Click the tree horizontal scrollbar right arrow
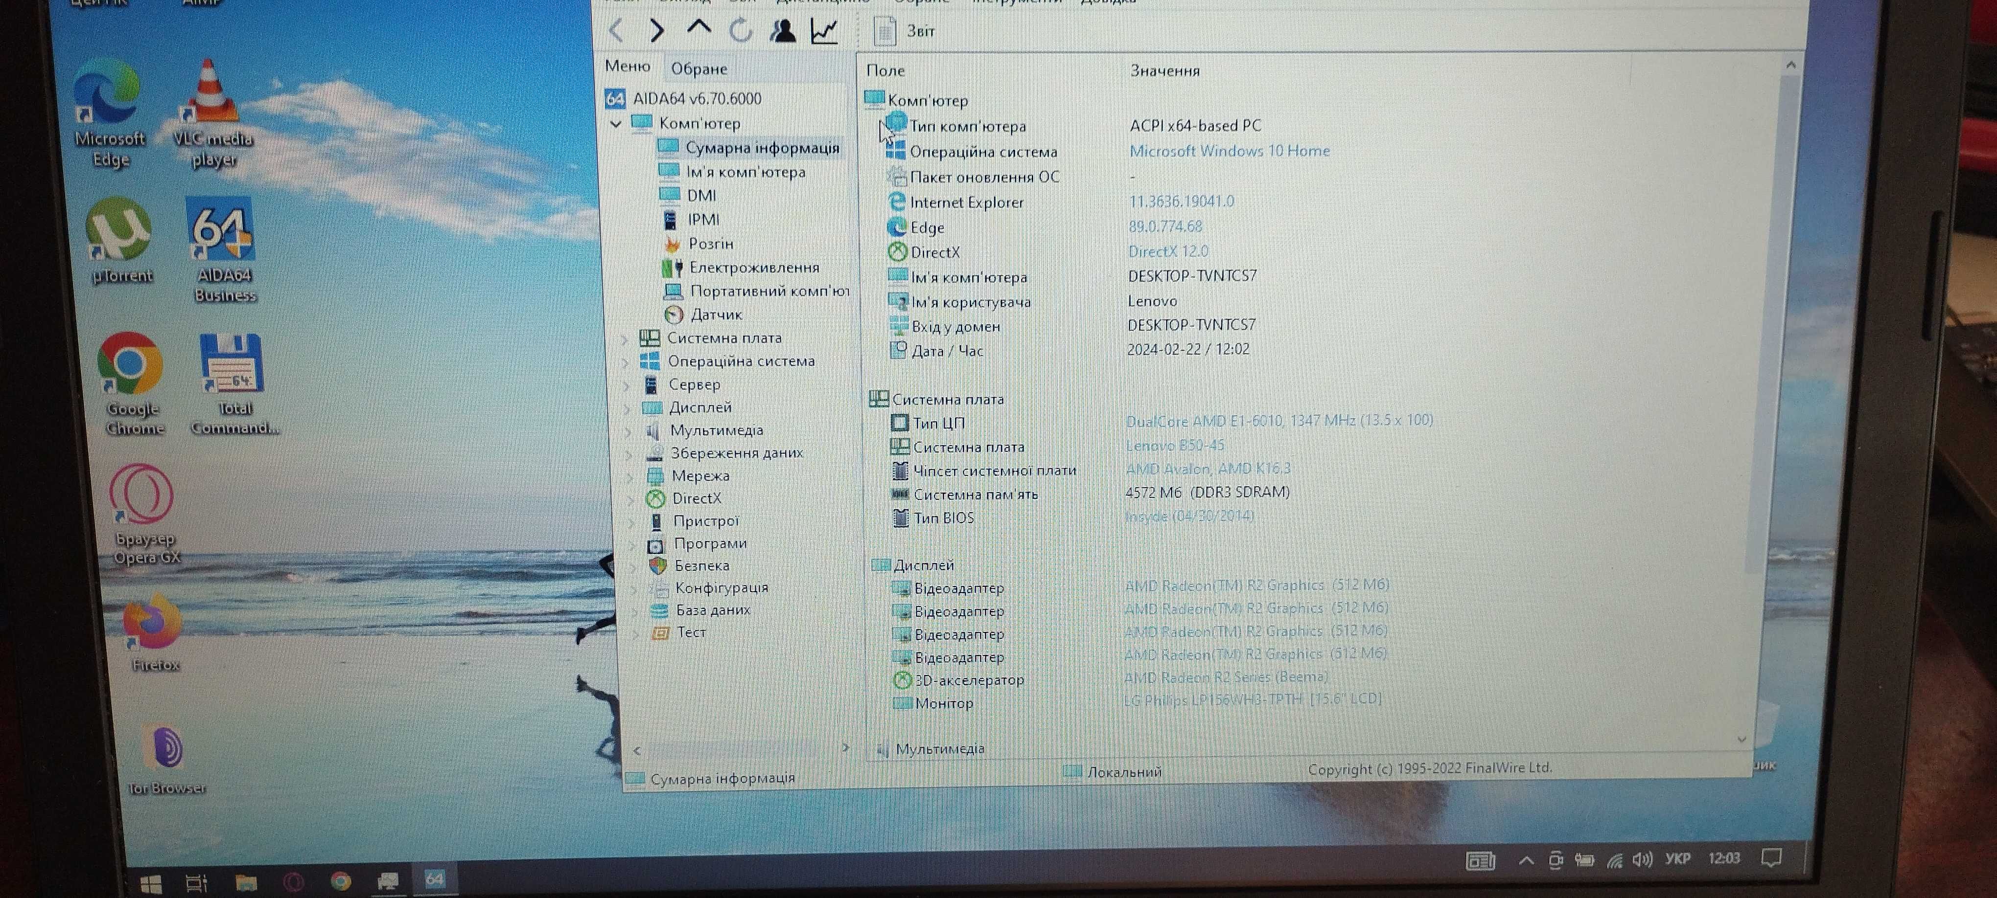 845,747
